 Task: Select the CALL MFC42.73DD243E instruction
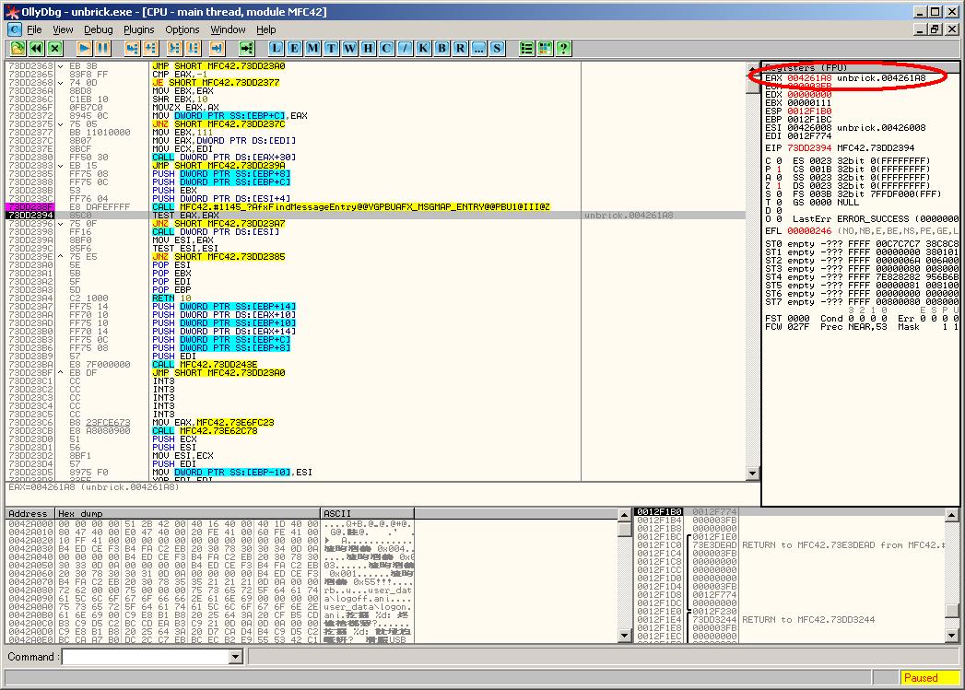(x=375, y=365)
